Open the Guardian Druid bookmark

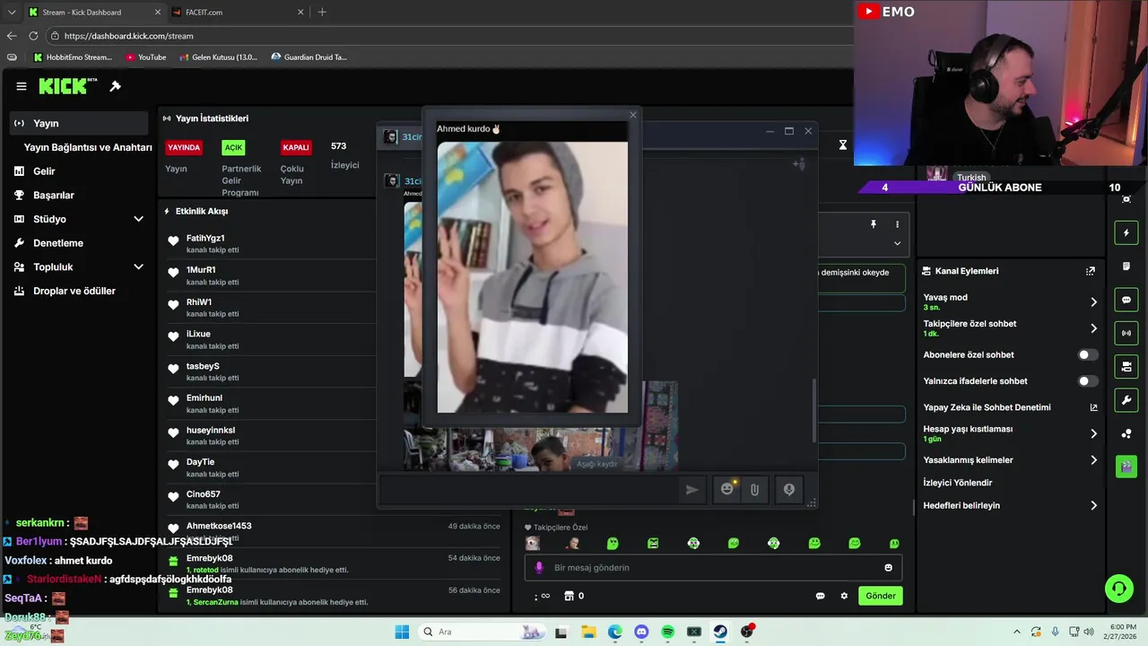pyautogui.click(x=309, y=57)
